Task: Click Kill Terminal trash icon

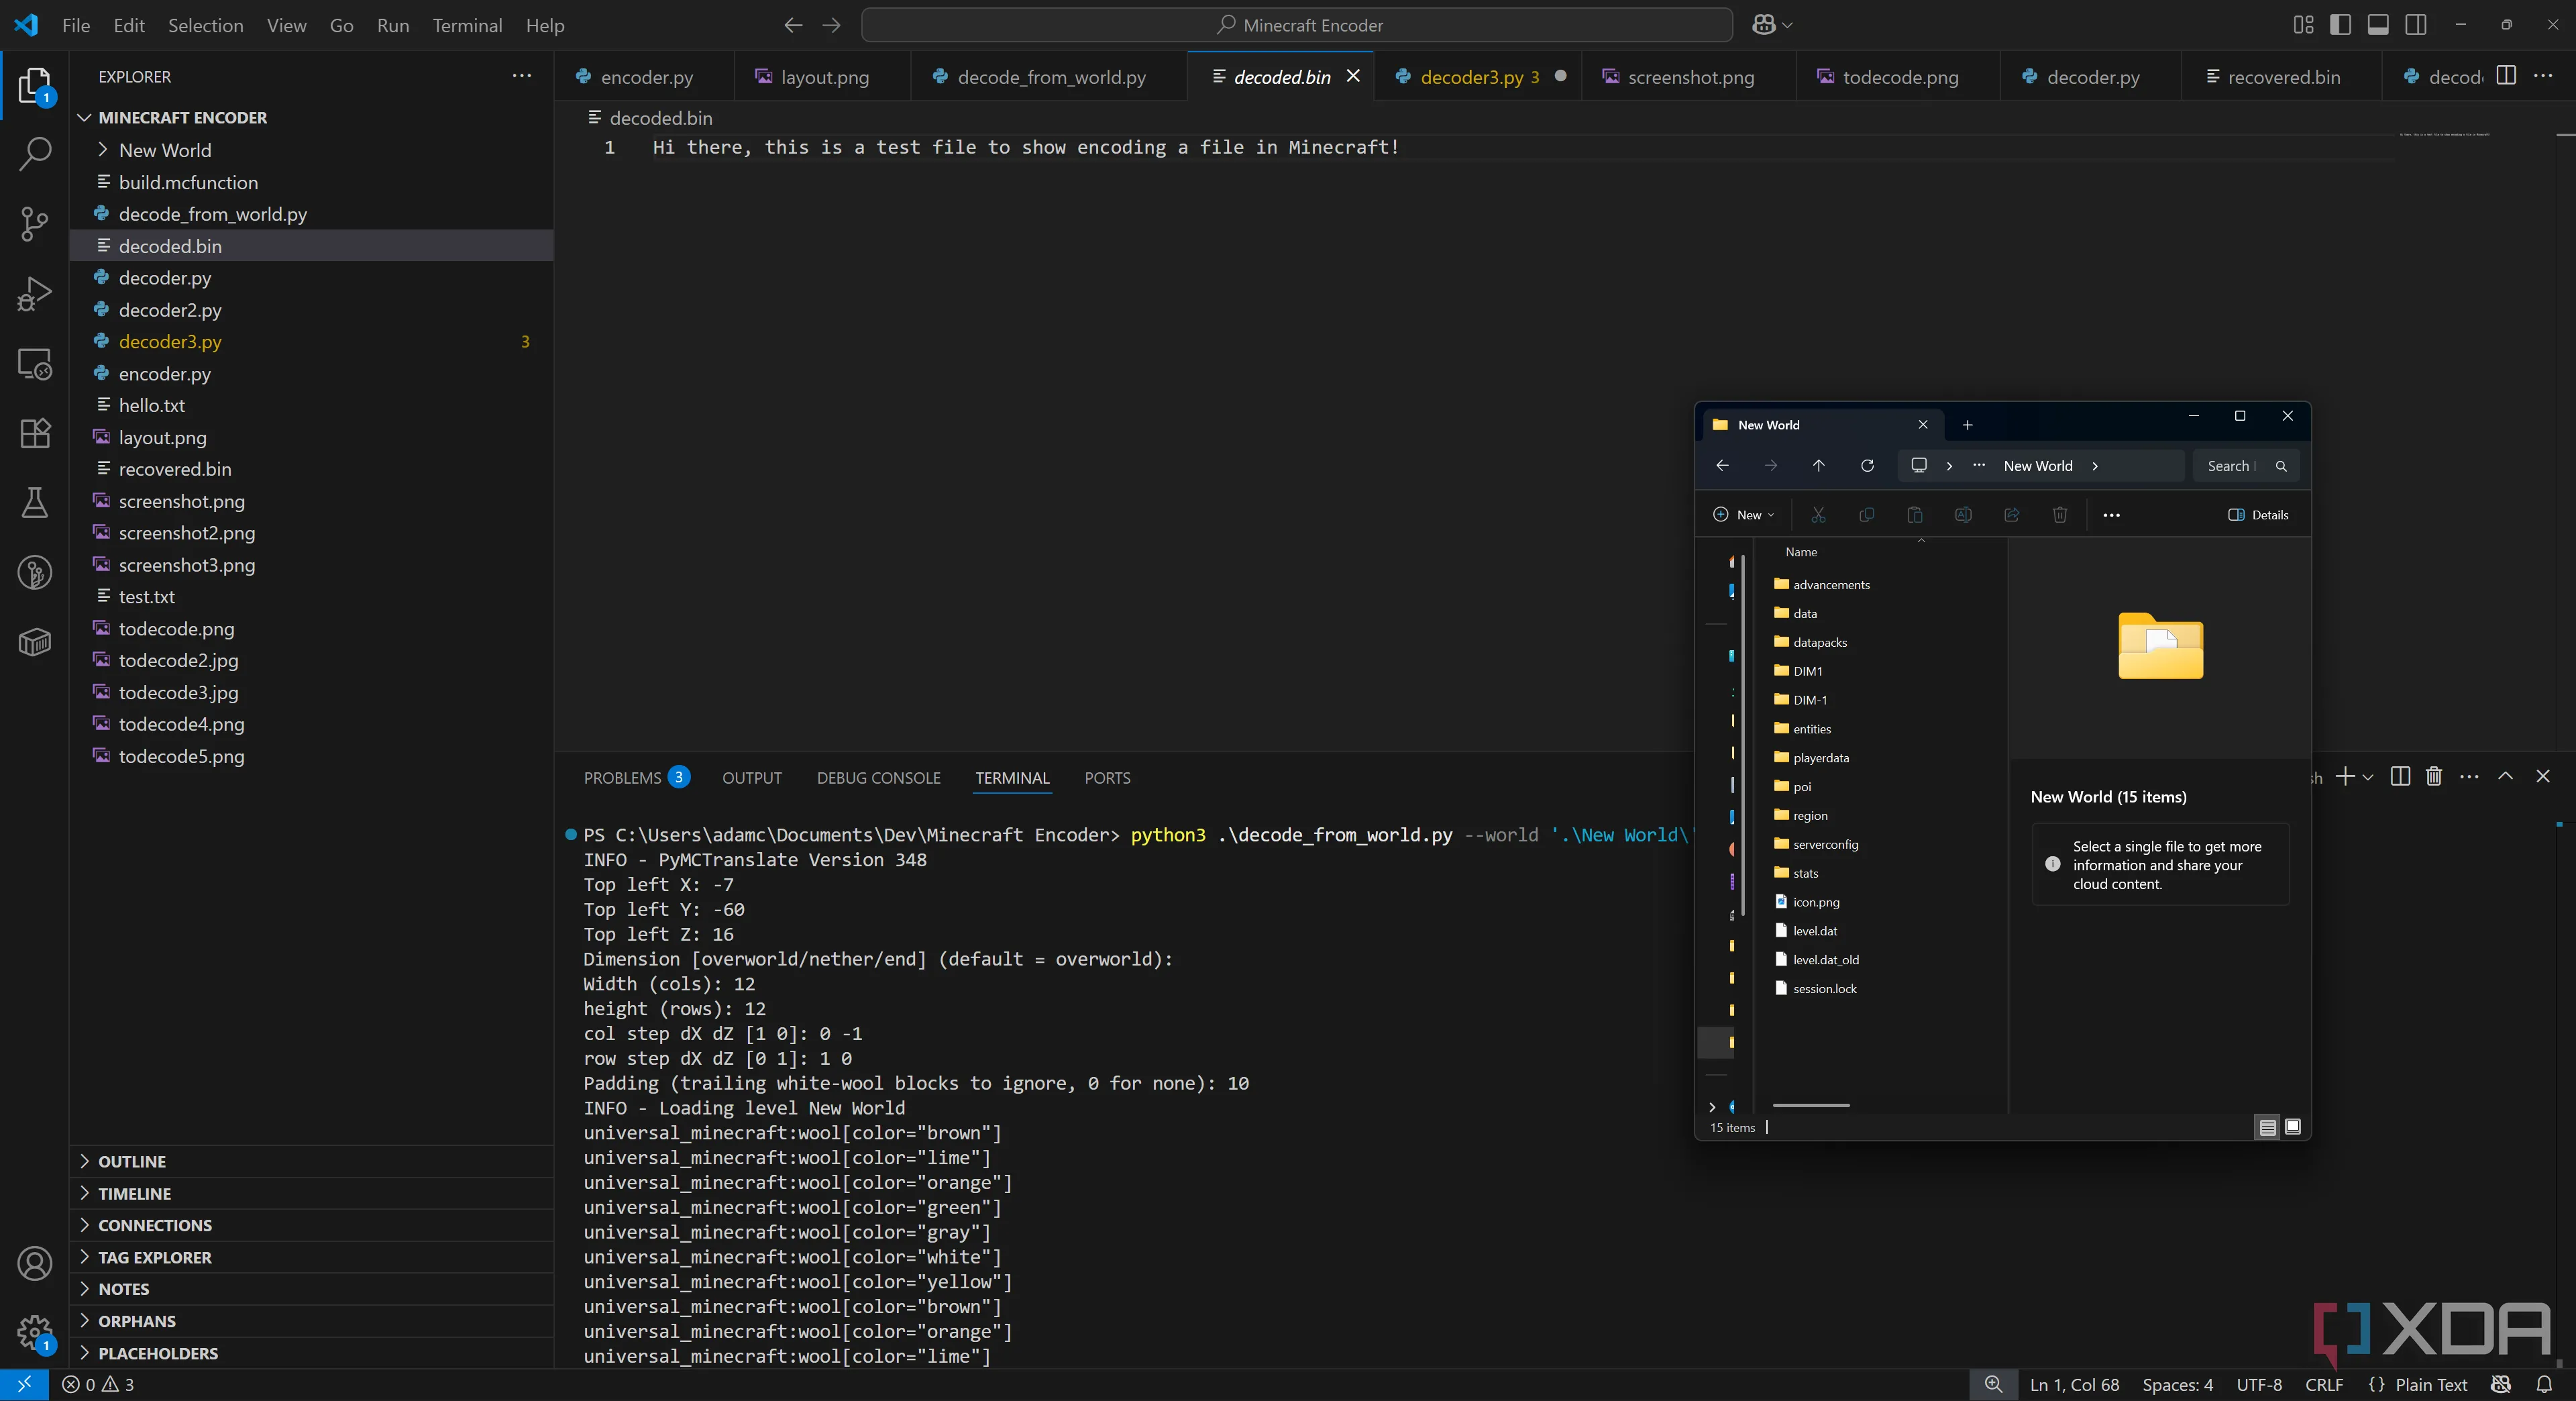Action: pos(2434,776)
